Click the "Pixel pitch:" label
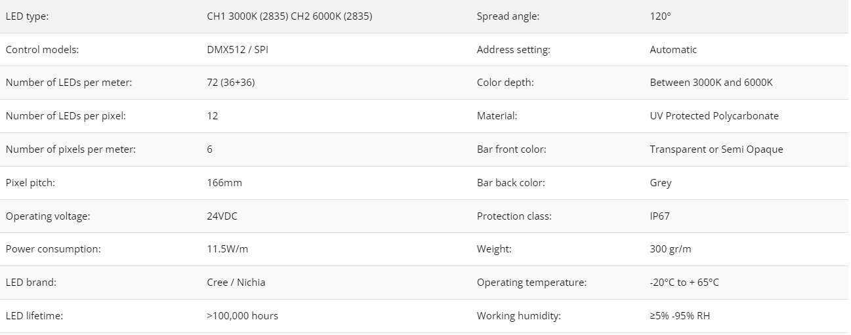This screenshot has width=851, height=335. (x=30, y=183)
